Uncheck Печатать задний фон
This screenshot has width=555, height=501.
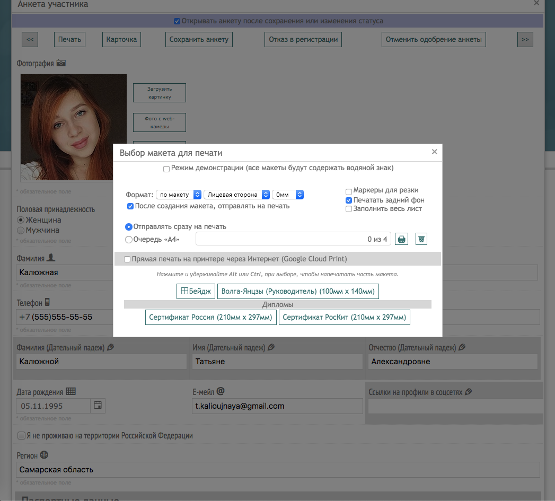(x=349, y=200)
